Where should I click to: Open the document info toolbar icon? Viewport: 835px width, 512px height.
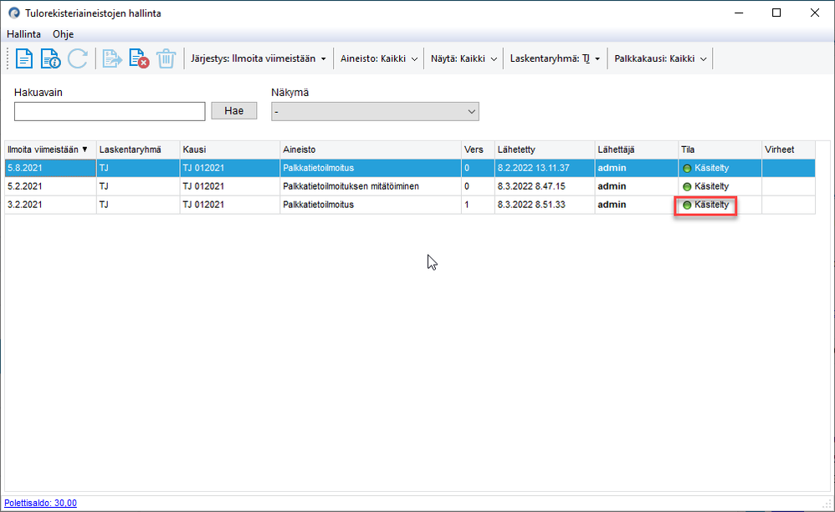tap(50, 58)
